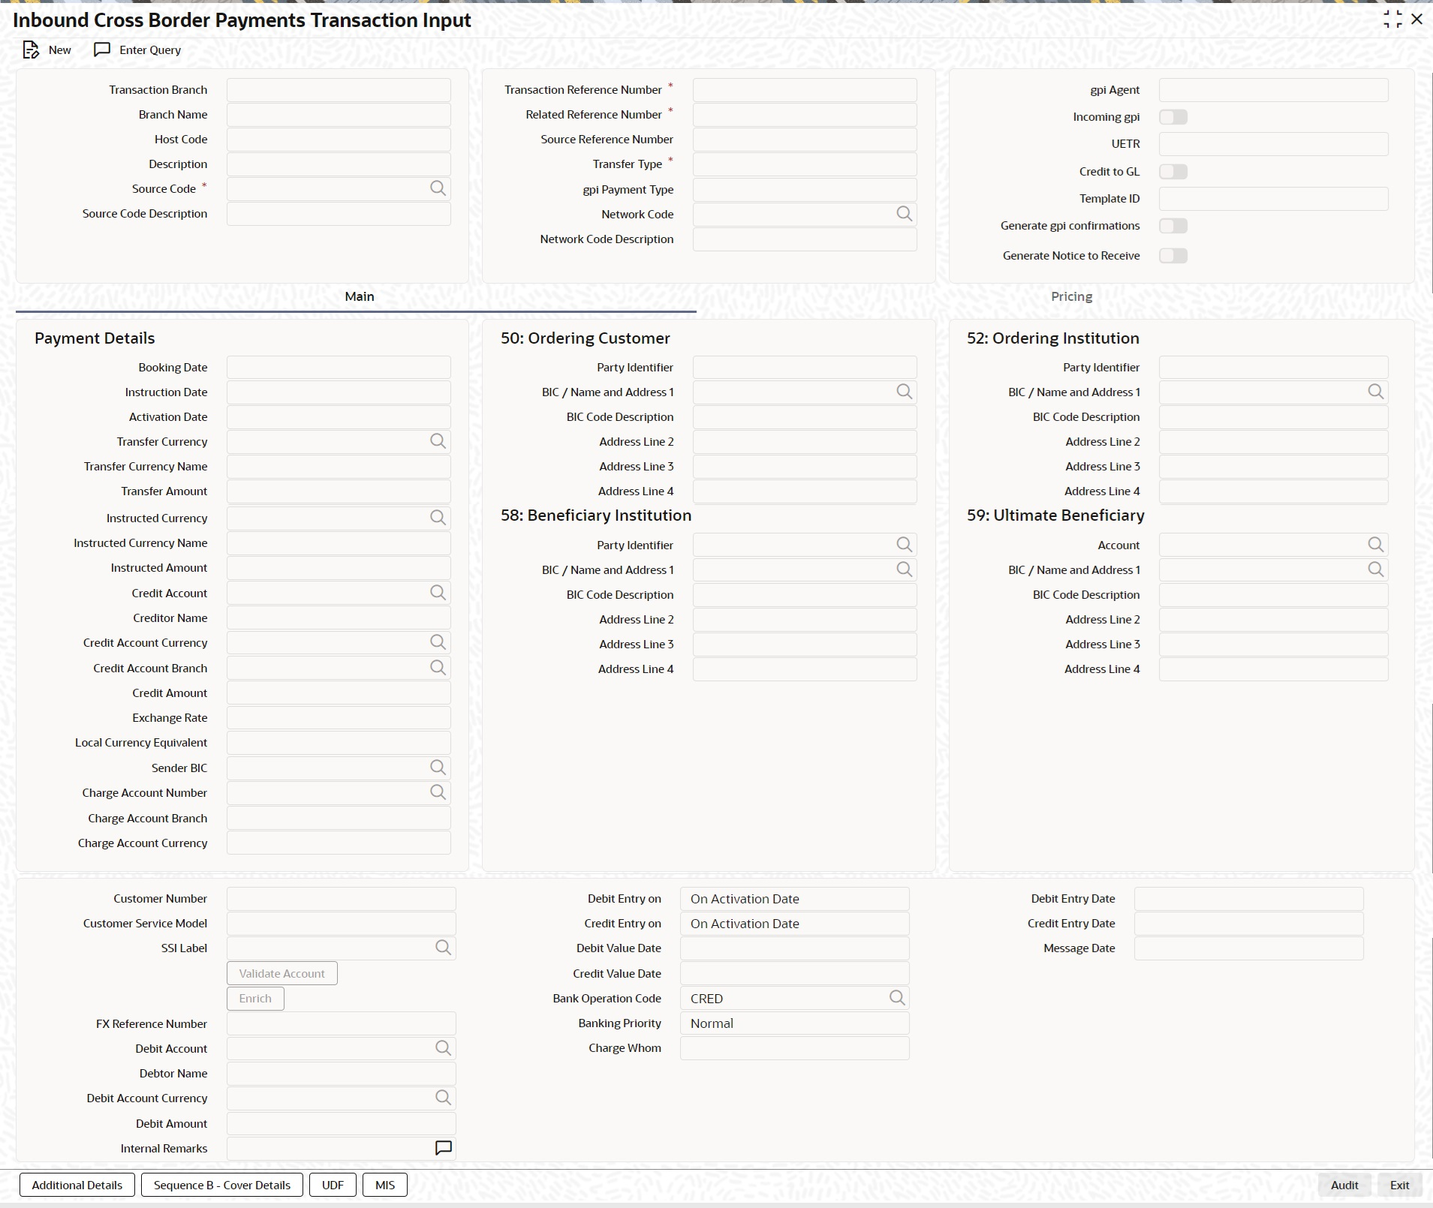Focus the Exchange Rate field
The width and height of the screenshot is (1433, 1208).
339,718
